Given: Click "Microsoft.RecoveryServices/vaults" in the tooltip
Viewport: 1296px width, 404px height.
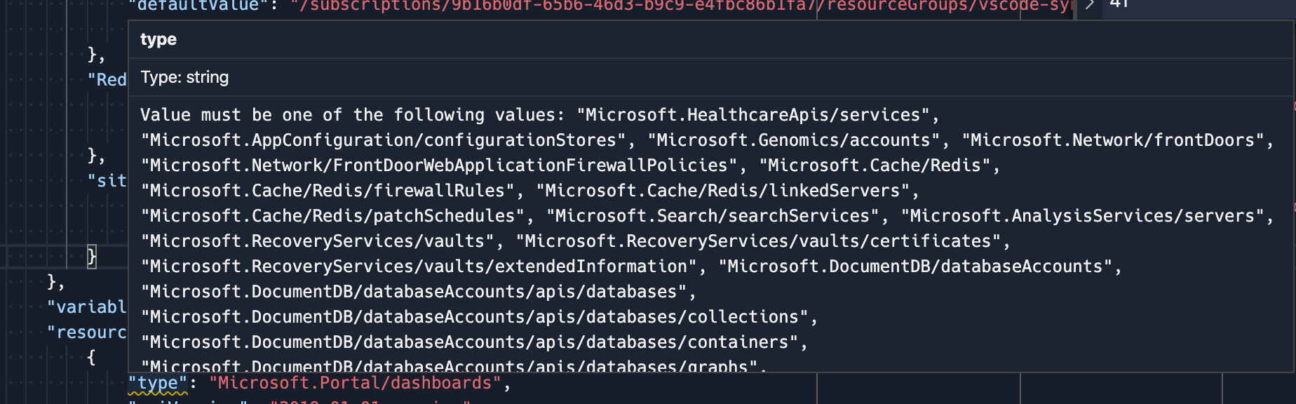Looking at the screenshot, I should click(x=317, y=241).
